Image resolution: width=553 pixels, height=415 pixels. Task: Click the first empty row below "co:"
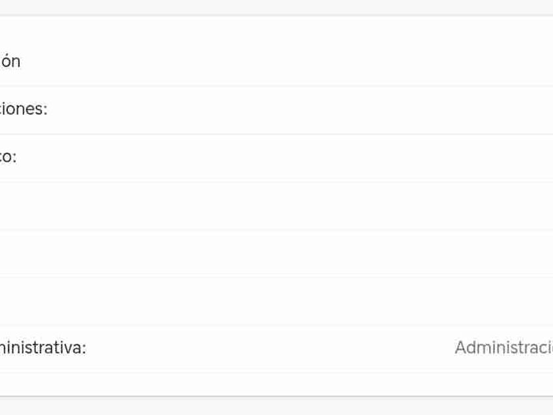(276, 206)
